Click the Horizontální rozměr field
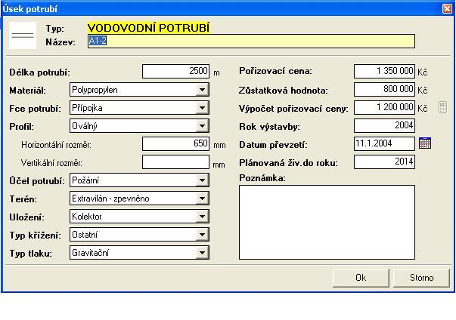This screenshot has height=320, width=456. pyautogui.click(x=175, y=144)
